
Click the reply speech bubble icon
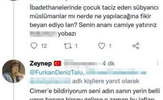34,46
